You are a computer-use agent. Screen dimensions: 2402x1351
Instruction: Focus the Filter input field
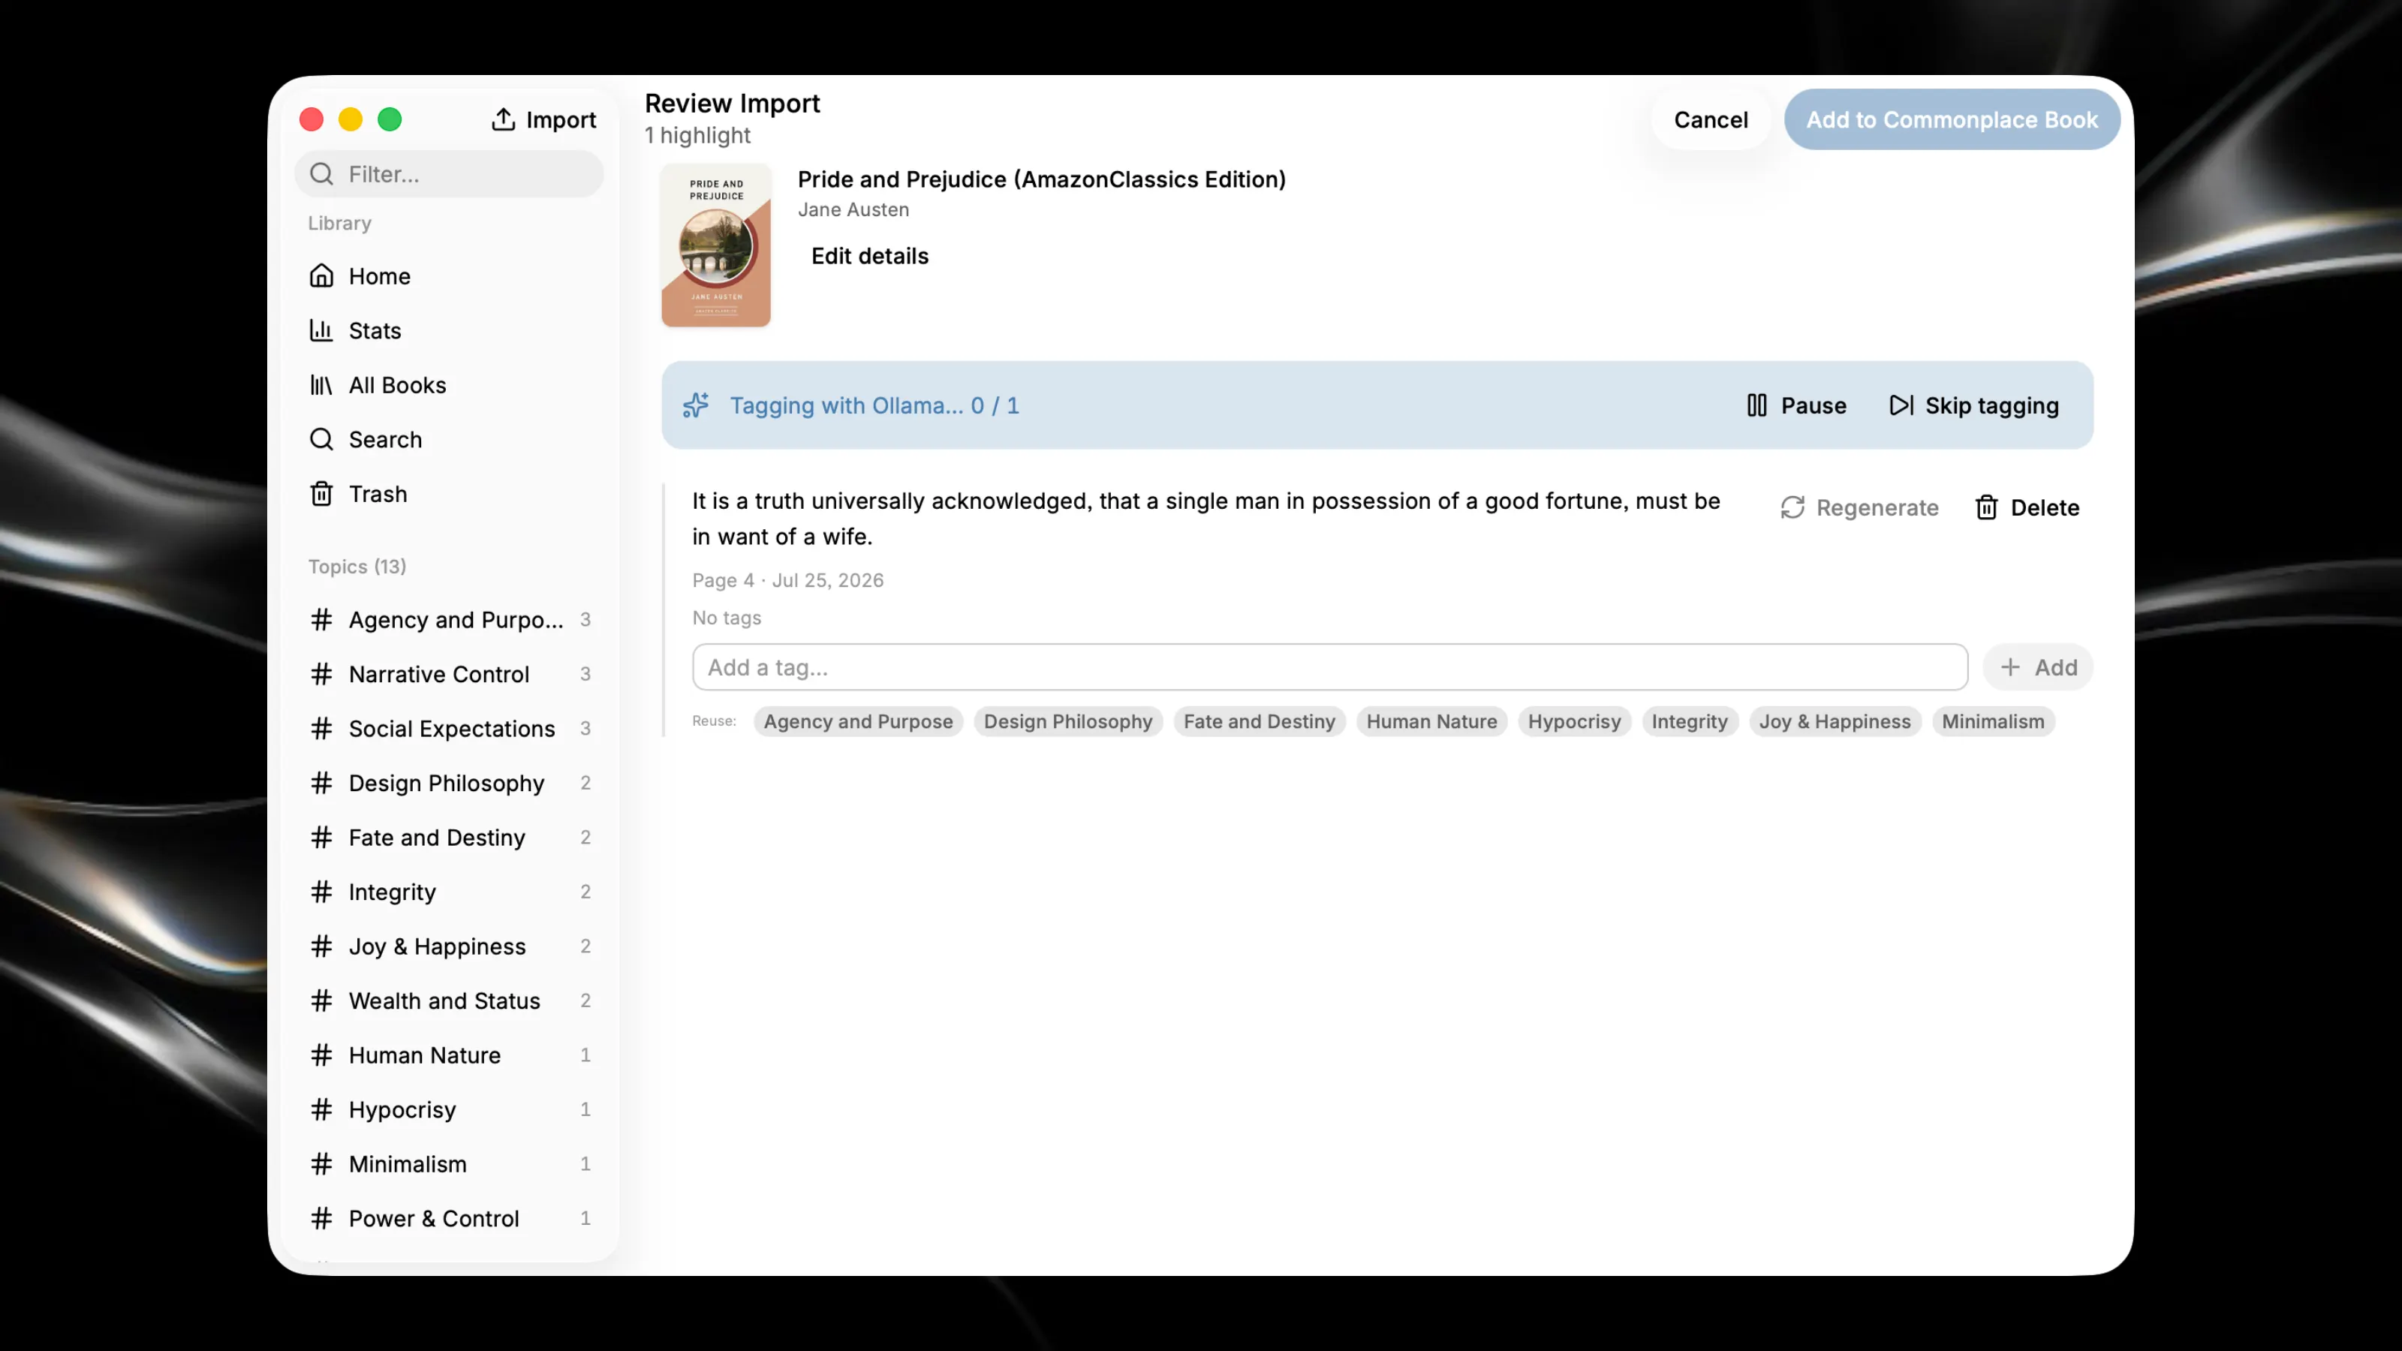point(450,174)
